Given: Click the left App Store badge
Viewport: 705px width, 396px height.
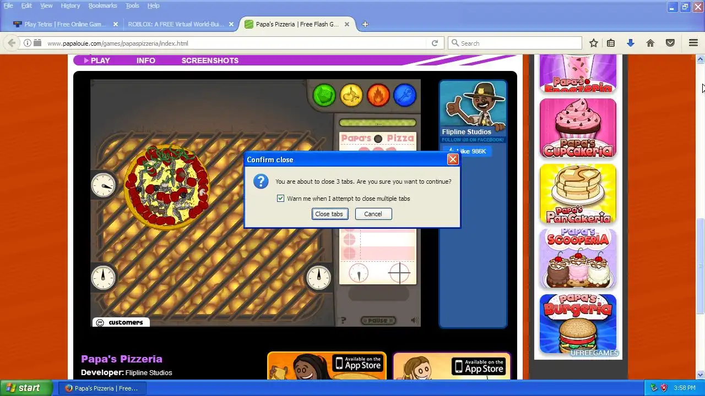Looking at the screenshot, I should [357, 364].
